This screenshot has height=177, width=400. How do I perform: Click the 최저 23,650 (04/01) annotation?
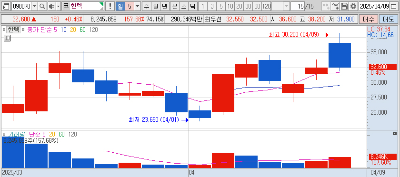[154, 119]
